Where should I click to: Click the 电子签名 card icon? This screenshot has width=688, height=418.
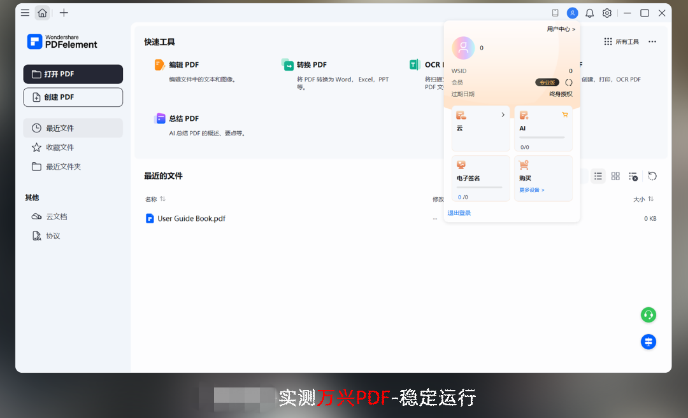(x=461, y=165)
